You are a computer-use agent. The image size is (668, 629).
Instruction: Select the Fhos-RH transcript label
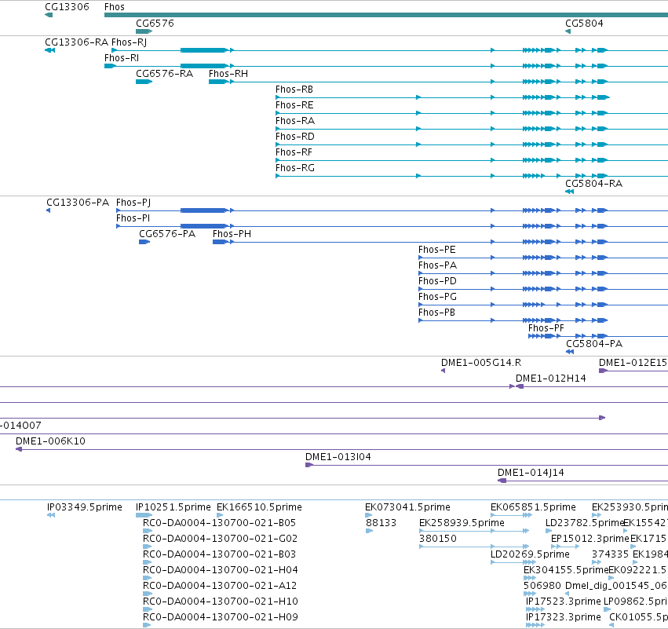[x=228, y=74]
